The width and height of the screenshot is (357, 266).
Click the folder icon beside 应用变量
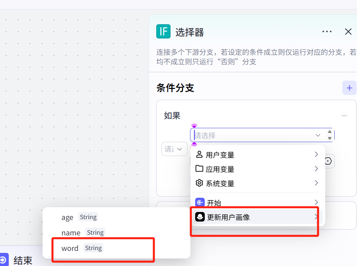pos(200,169)
